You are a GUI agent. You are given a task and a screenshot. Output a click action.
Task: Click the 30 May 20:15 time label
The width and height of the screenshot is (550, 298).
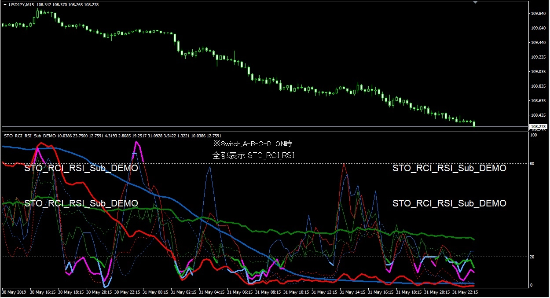(99, 292)
